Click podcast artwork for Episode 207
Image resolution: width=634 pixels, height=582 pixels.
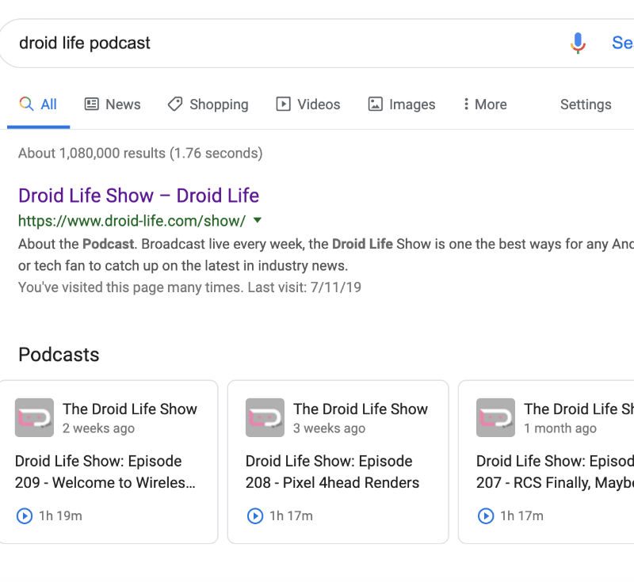point(495,418)
